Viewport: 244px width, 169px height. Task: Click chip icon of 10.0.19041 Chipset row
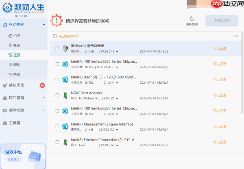[x=65, y=64]
